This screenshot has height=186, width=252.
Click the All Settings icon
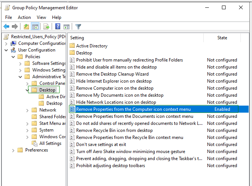coord(35,143)
